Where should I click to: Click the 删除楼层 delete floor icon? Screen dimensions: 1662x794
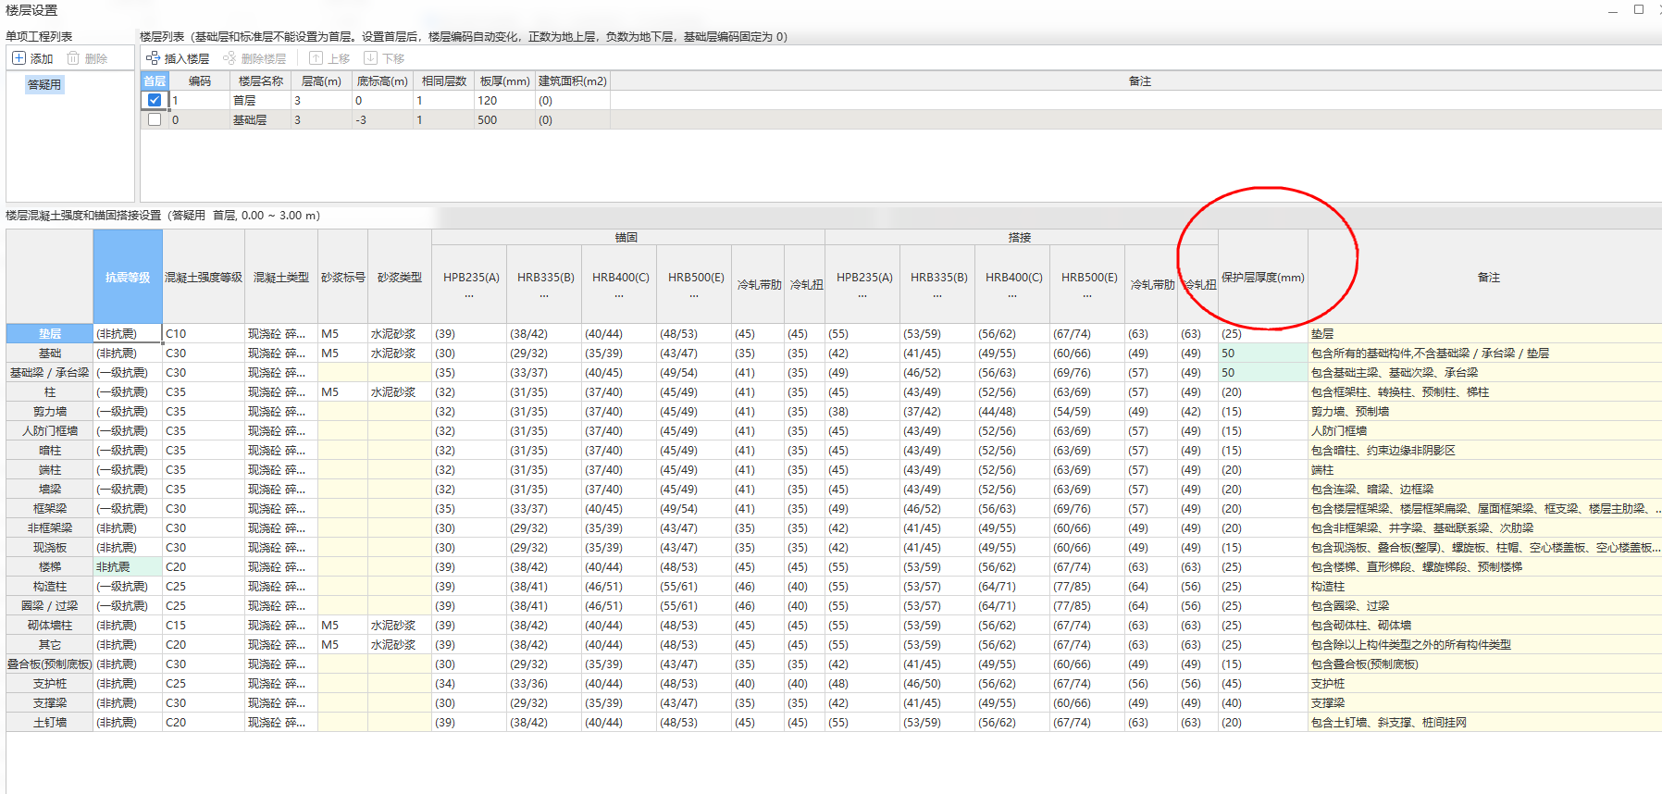pyautogui.click(x=229, y=58)
